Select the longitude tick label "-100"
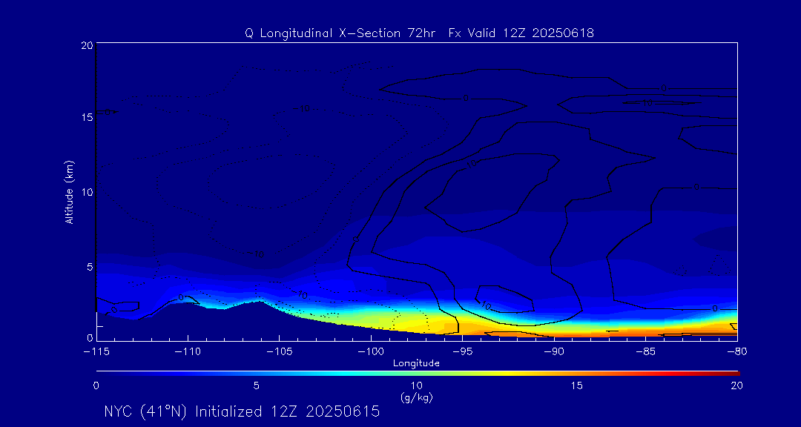This screenshot has width=801, height=427. click(371, 351)
